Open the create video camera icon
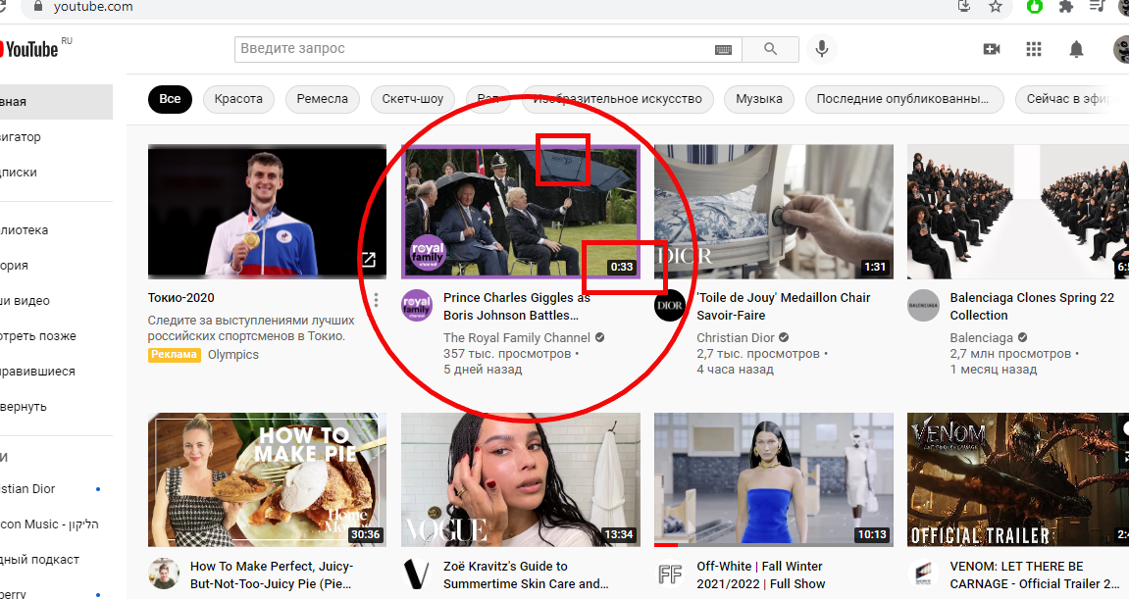Screen dimensions: 1129x599 (992, 49)
